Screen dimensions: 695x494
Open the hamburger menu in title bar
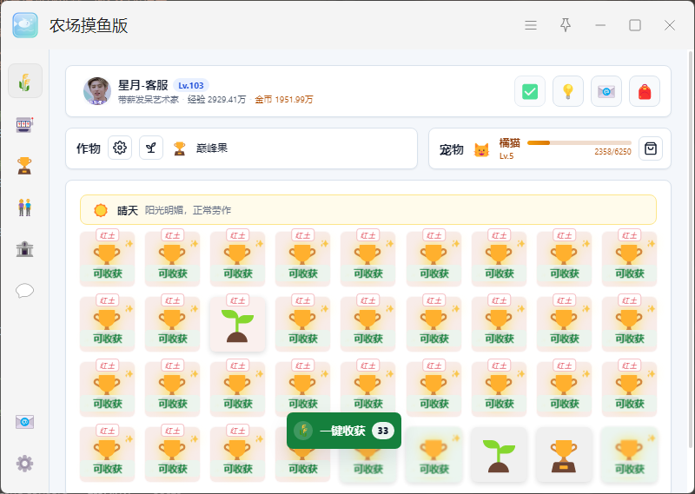coord(531,25)
